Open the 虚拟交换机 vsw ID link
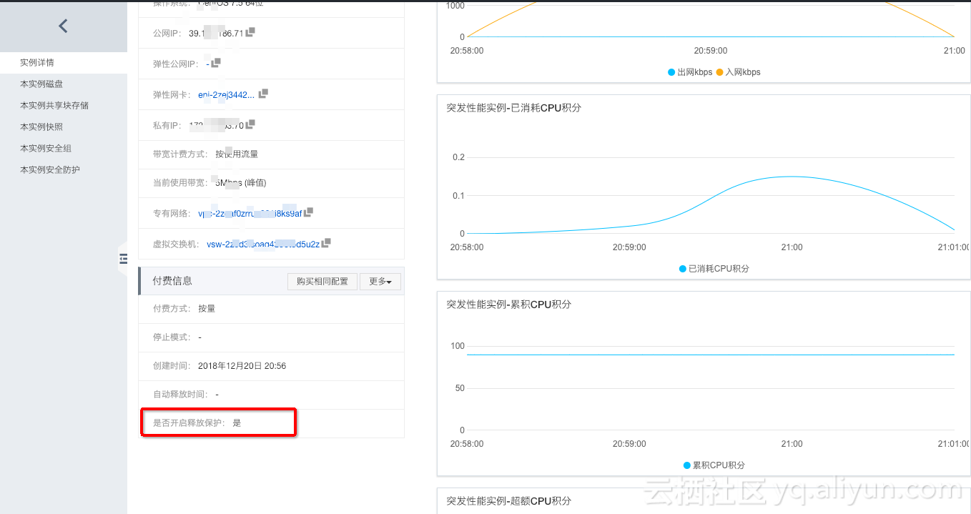 coord(263,244)
